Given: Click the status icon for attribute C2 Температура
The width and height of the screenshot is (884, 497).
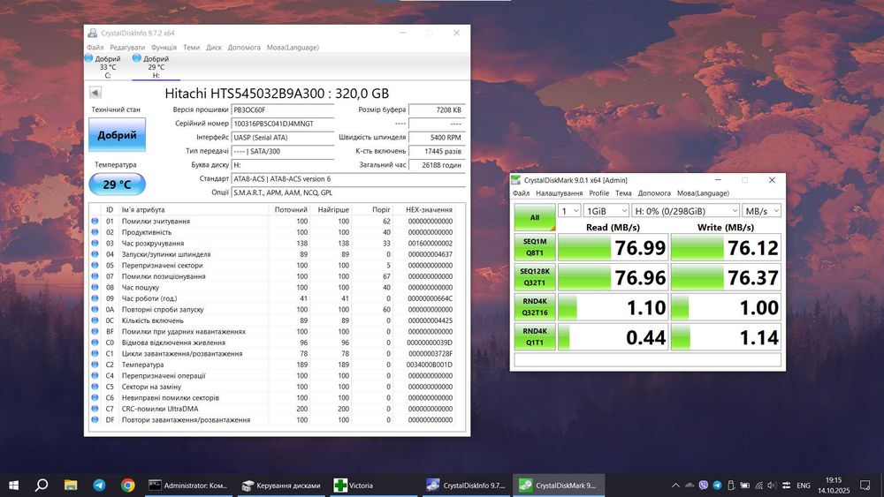Looking at the screenshot, I should tap(95, 365).
